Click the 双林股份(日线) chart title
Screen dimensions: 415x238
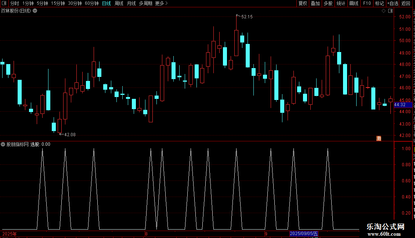(16, 11)
